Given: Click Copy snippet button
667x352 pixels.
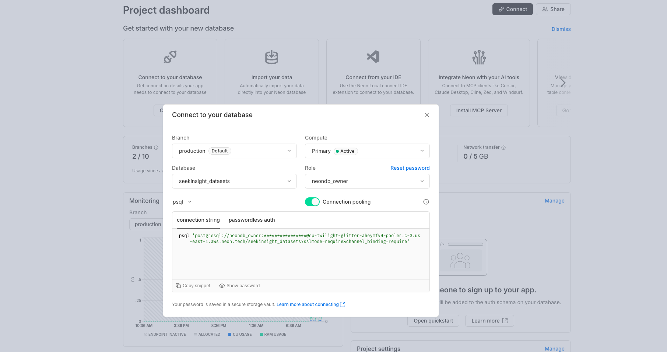Looking at the screenshot, I should click(193, 286).
